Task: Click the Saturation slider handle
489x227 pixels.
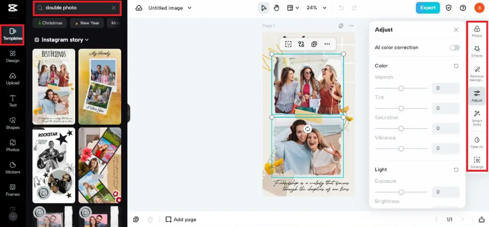Action: tap(401, 128)
